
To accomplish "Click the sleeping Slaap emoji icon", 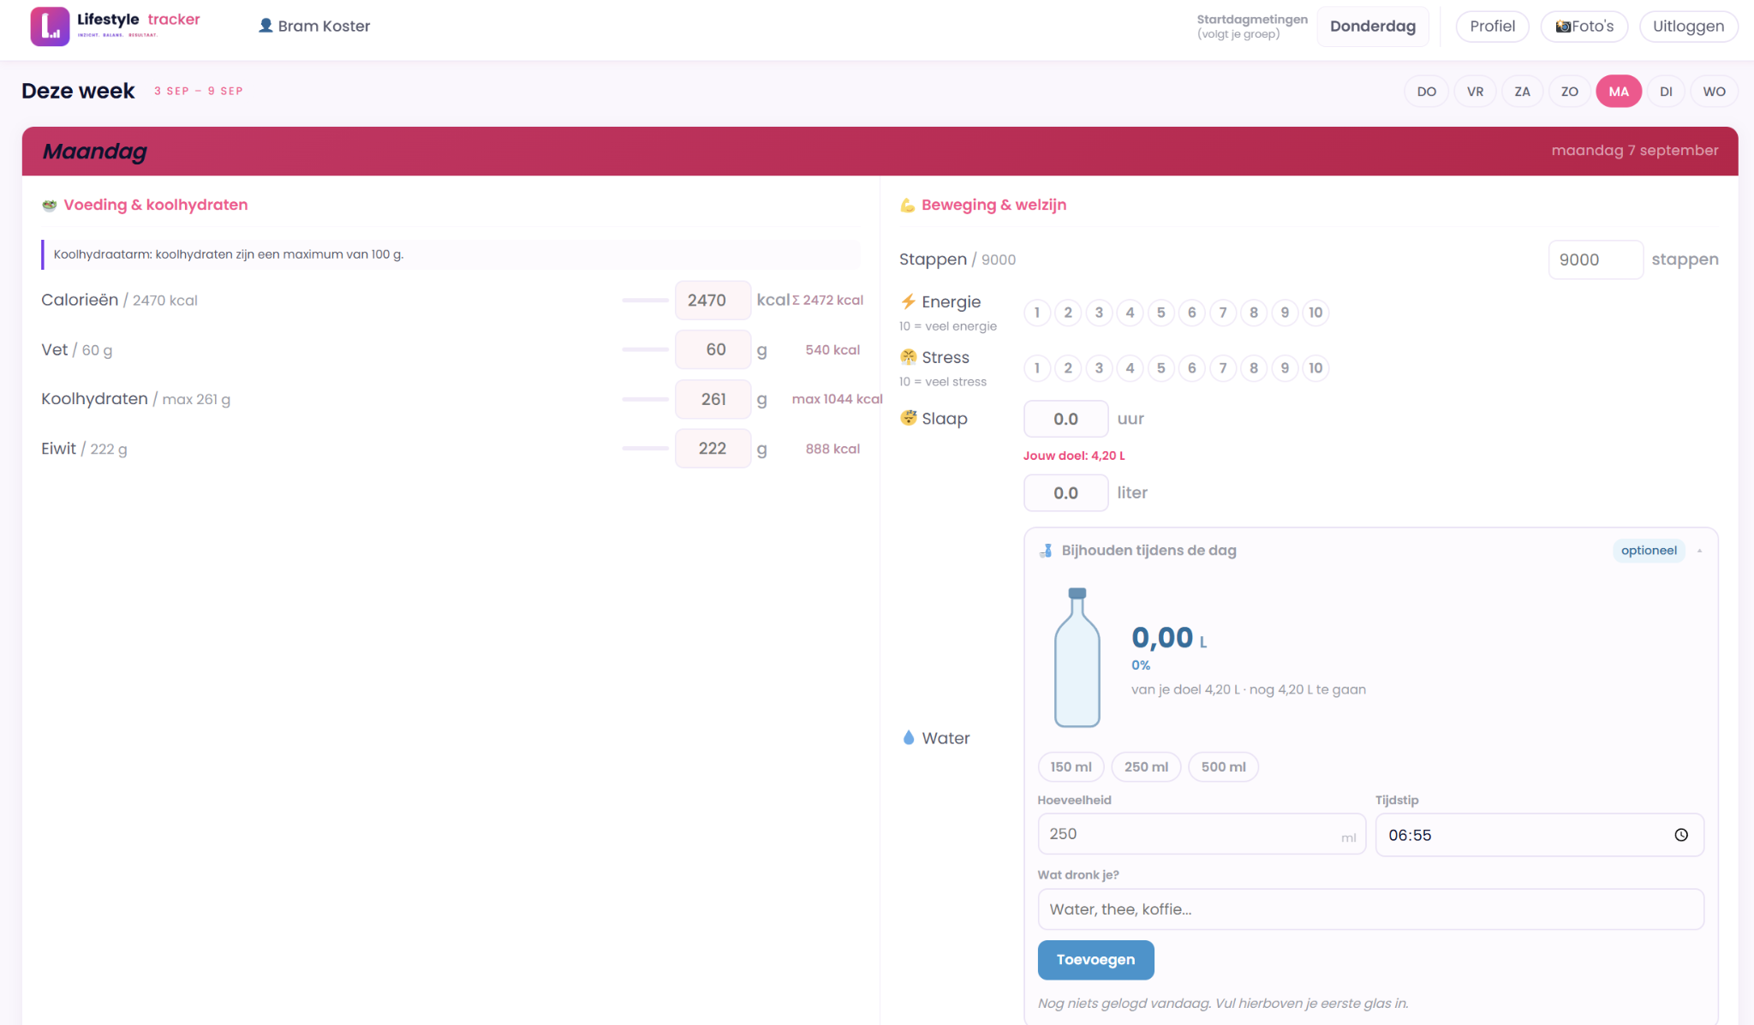I will pyautogui.click(x=908, y=418).
